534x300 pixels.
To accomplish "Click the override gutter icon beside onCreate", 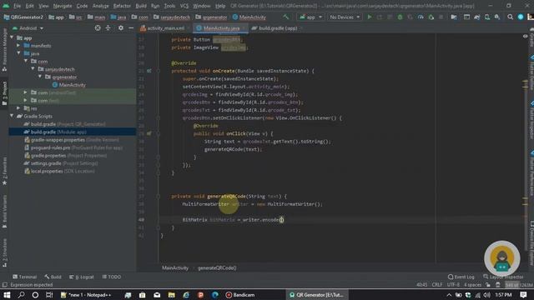I will 149,71.
